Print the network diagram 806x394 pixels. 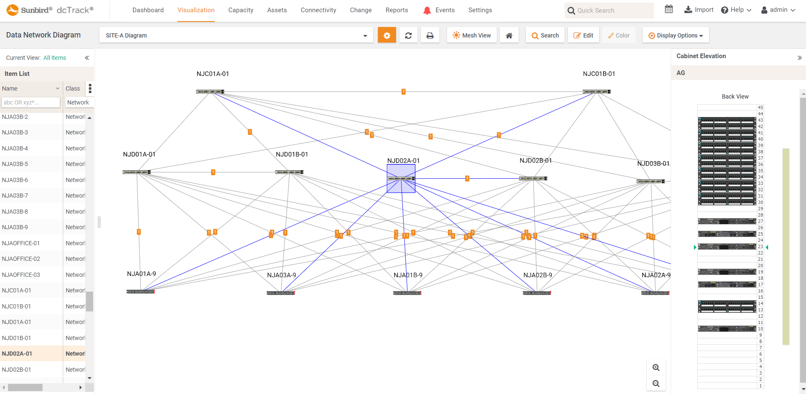click(430, 35)
